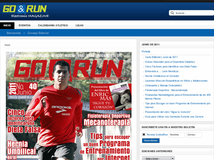Open Presentación del Libro Sigue tu Corazón

click(168, 112)
